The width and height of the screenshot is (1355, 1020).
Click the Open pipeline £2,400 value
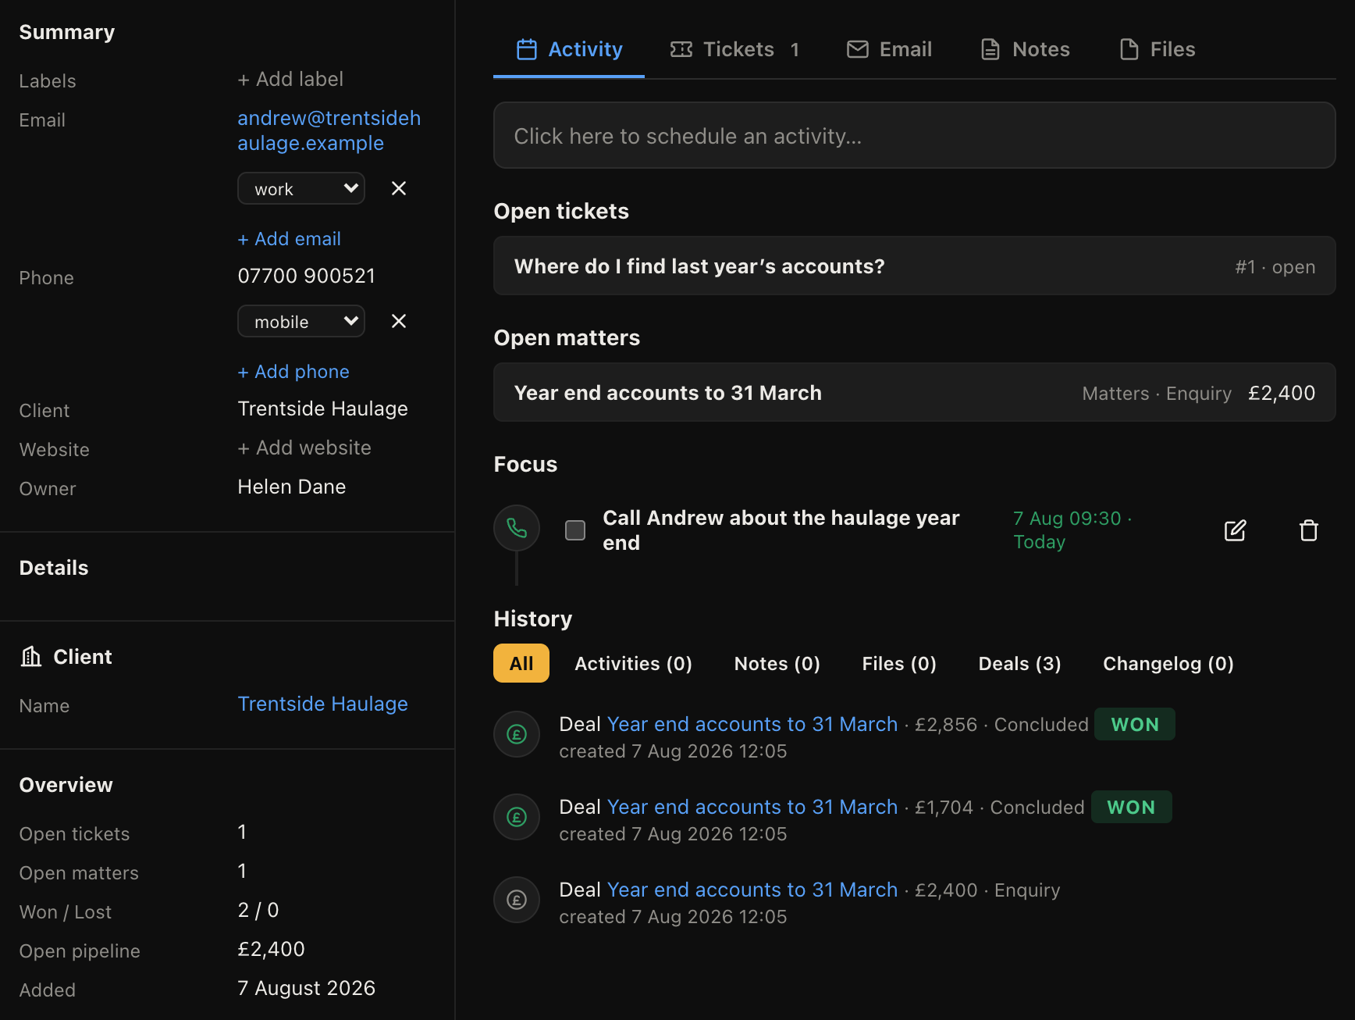coord(272,949)
